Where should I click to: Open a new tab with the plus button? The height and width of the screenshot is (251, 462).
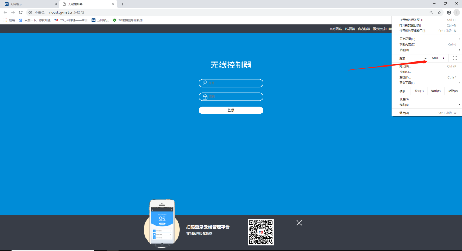point(123,4)
